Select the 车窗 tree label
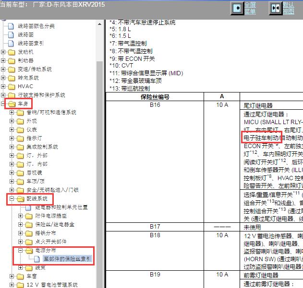This screenshot has width=303, height=288. pyautogui.click(x=32, y=276)
